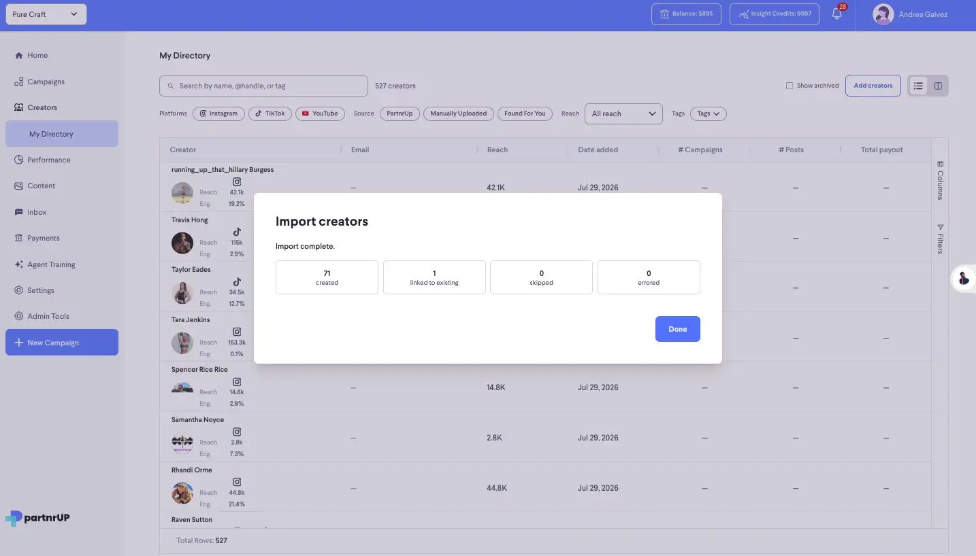Image resolution: width=976 pixels, height=556 pixels.
Task: Click Tara Jenkins's profile picture
Action: (x=182, y=343)
